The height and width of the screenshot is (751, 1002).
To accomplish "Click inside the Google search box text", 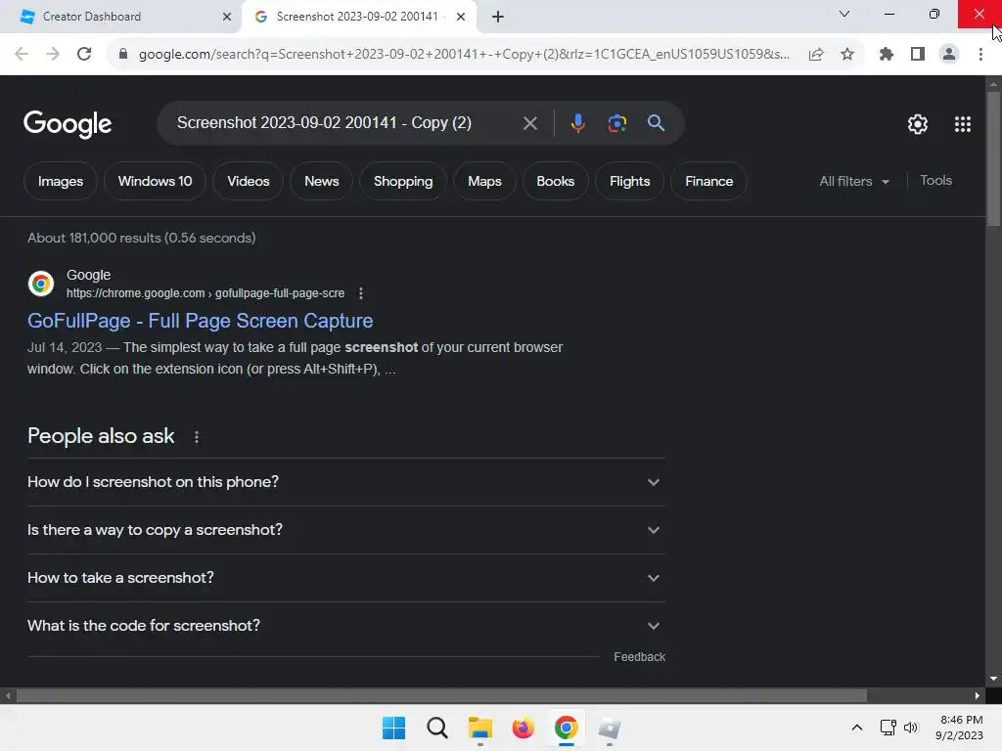I will [324, 122].
